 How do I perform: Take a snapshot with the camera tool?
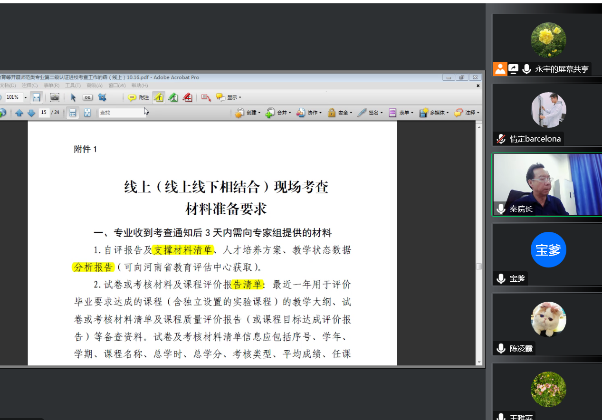pos(55,97)
